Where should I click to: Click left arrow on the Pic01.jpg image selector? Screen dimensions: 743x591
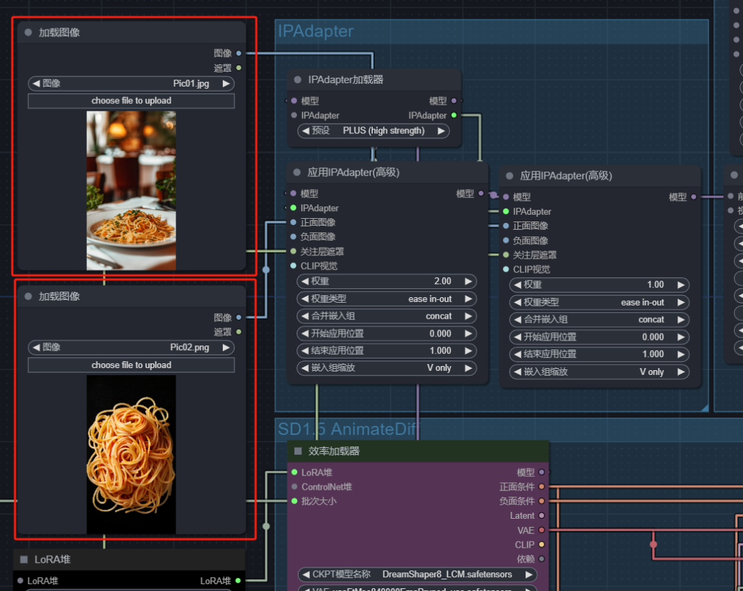click(36, 83)
